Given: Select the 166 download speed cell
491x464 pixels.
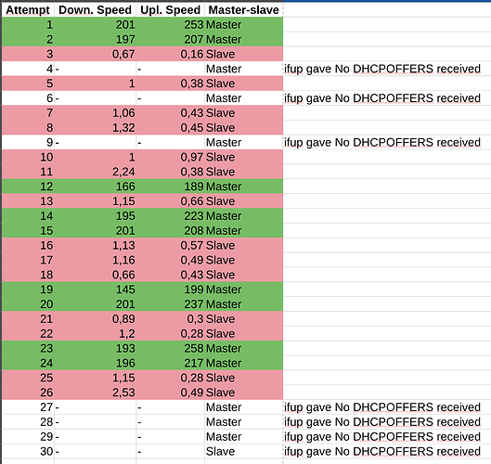Looking at the screenshot, I should pyautogui.click(x=96, y=187).
